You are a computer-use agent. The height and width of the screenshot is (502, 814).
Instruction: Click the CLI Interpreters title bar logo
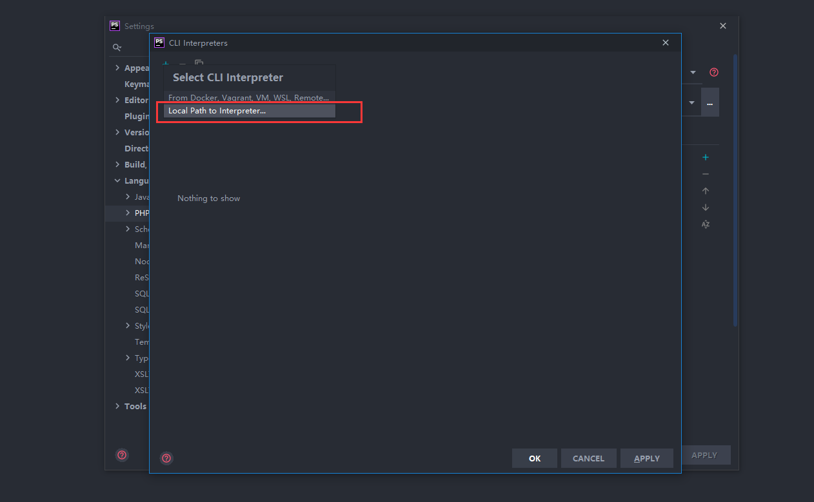pyautogui.click(x=159, y=43)
